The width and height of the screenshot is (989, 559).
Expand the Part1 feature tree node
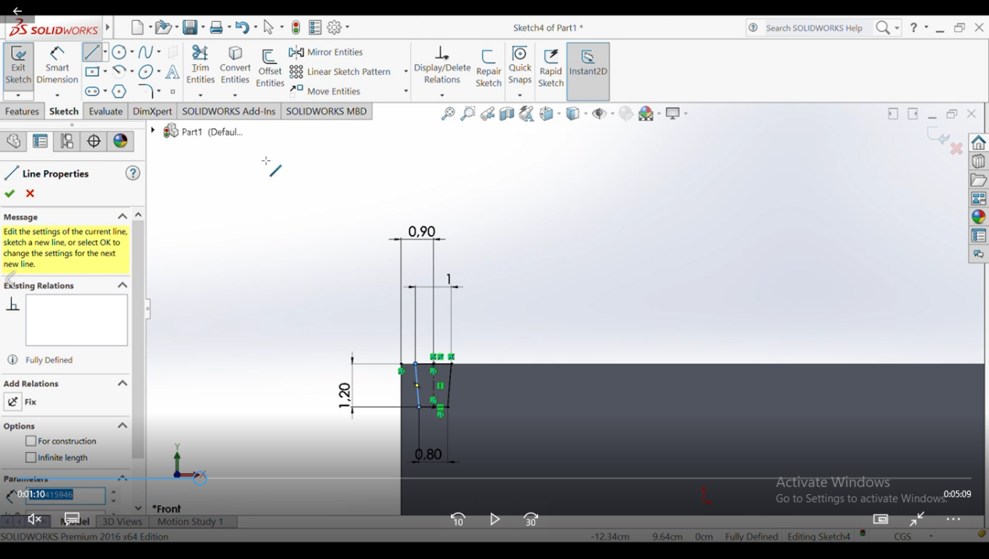(x=154, y=131)
